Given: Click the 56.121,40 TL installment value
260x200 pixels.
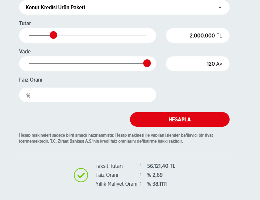Looking at the screenshot, I should (x=161, y=166).
